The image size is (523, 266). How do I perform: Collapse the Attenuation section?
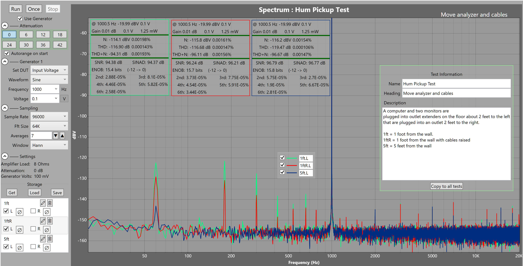click(x=5, y=26)
